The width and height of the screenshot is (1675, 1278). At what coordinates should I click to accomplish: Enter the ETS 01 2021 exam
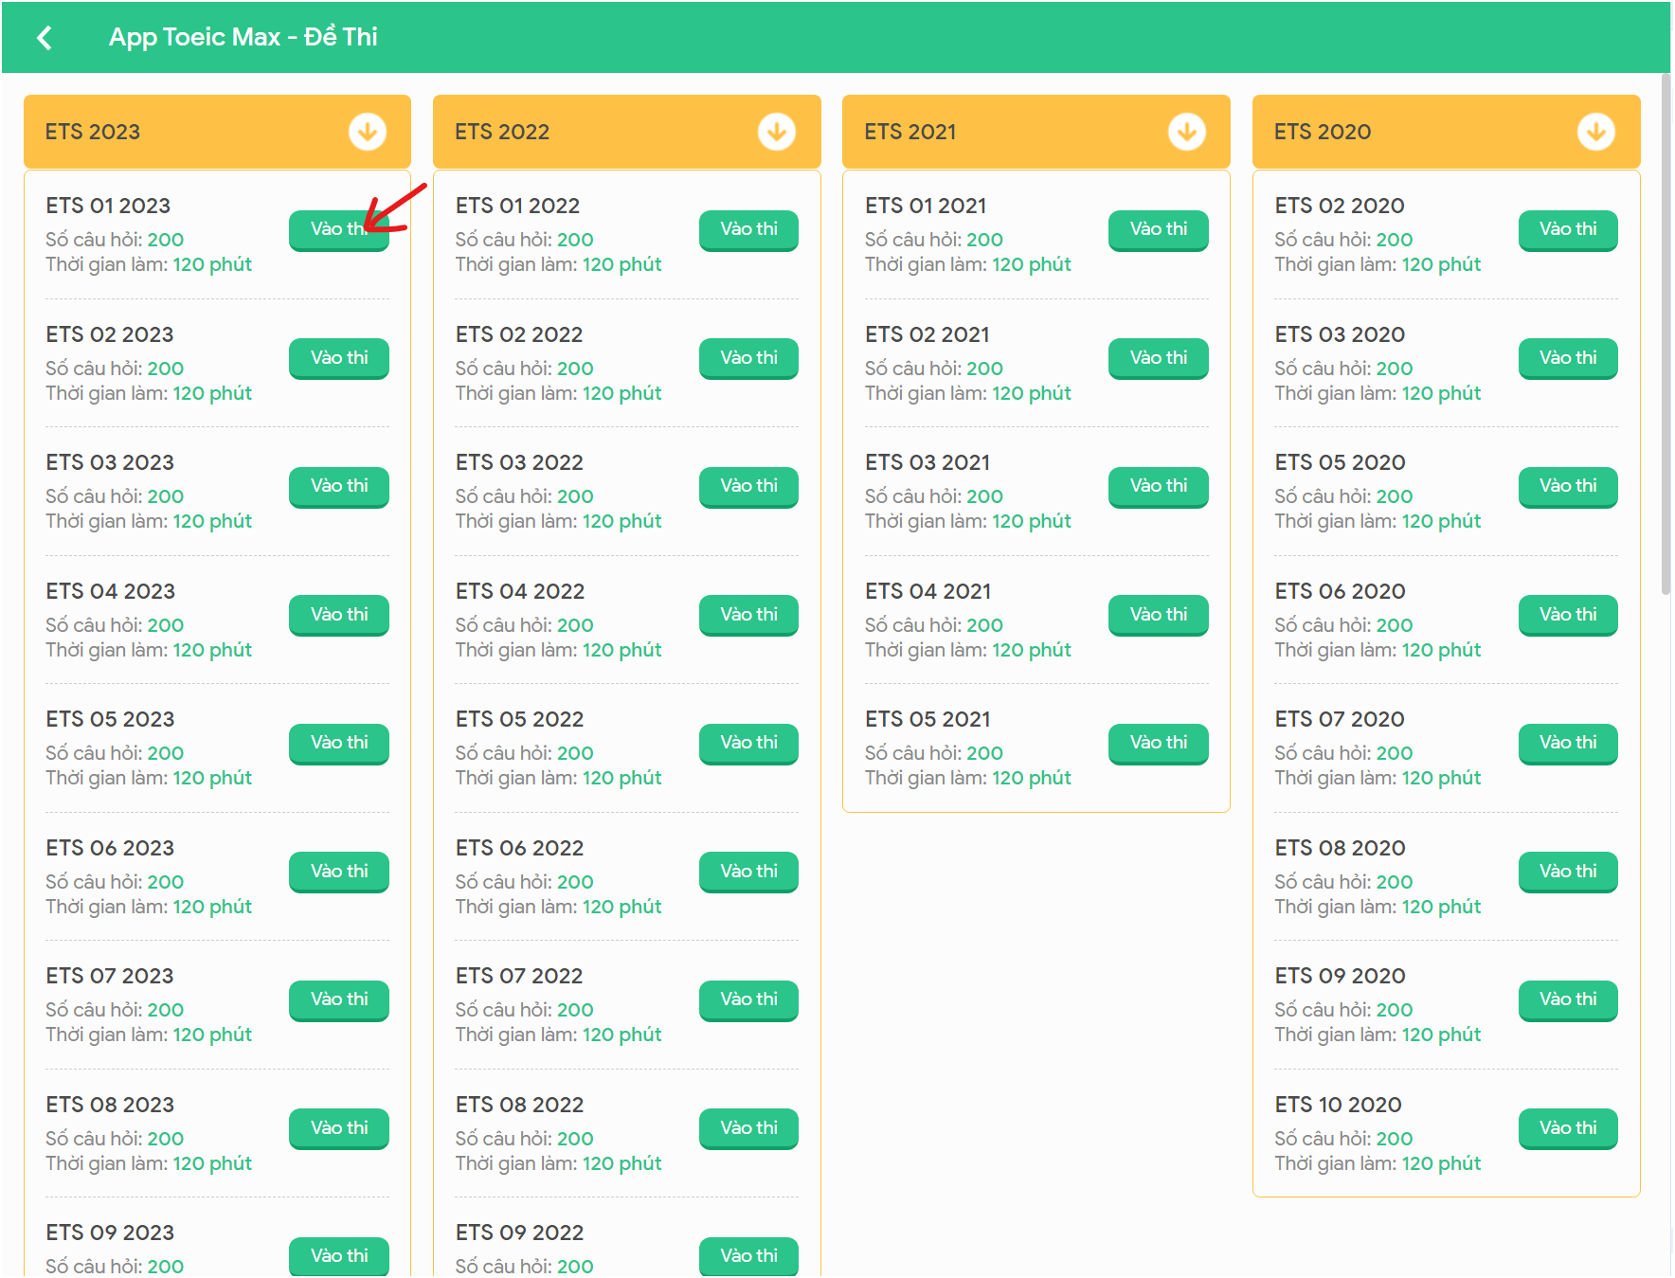point(1158,229)
